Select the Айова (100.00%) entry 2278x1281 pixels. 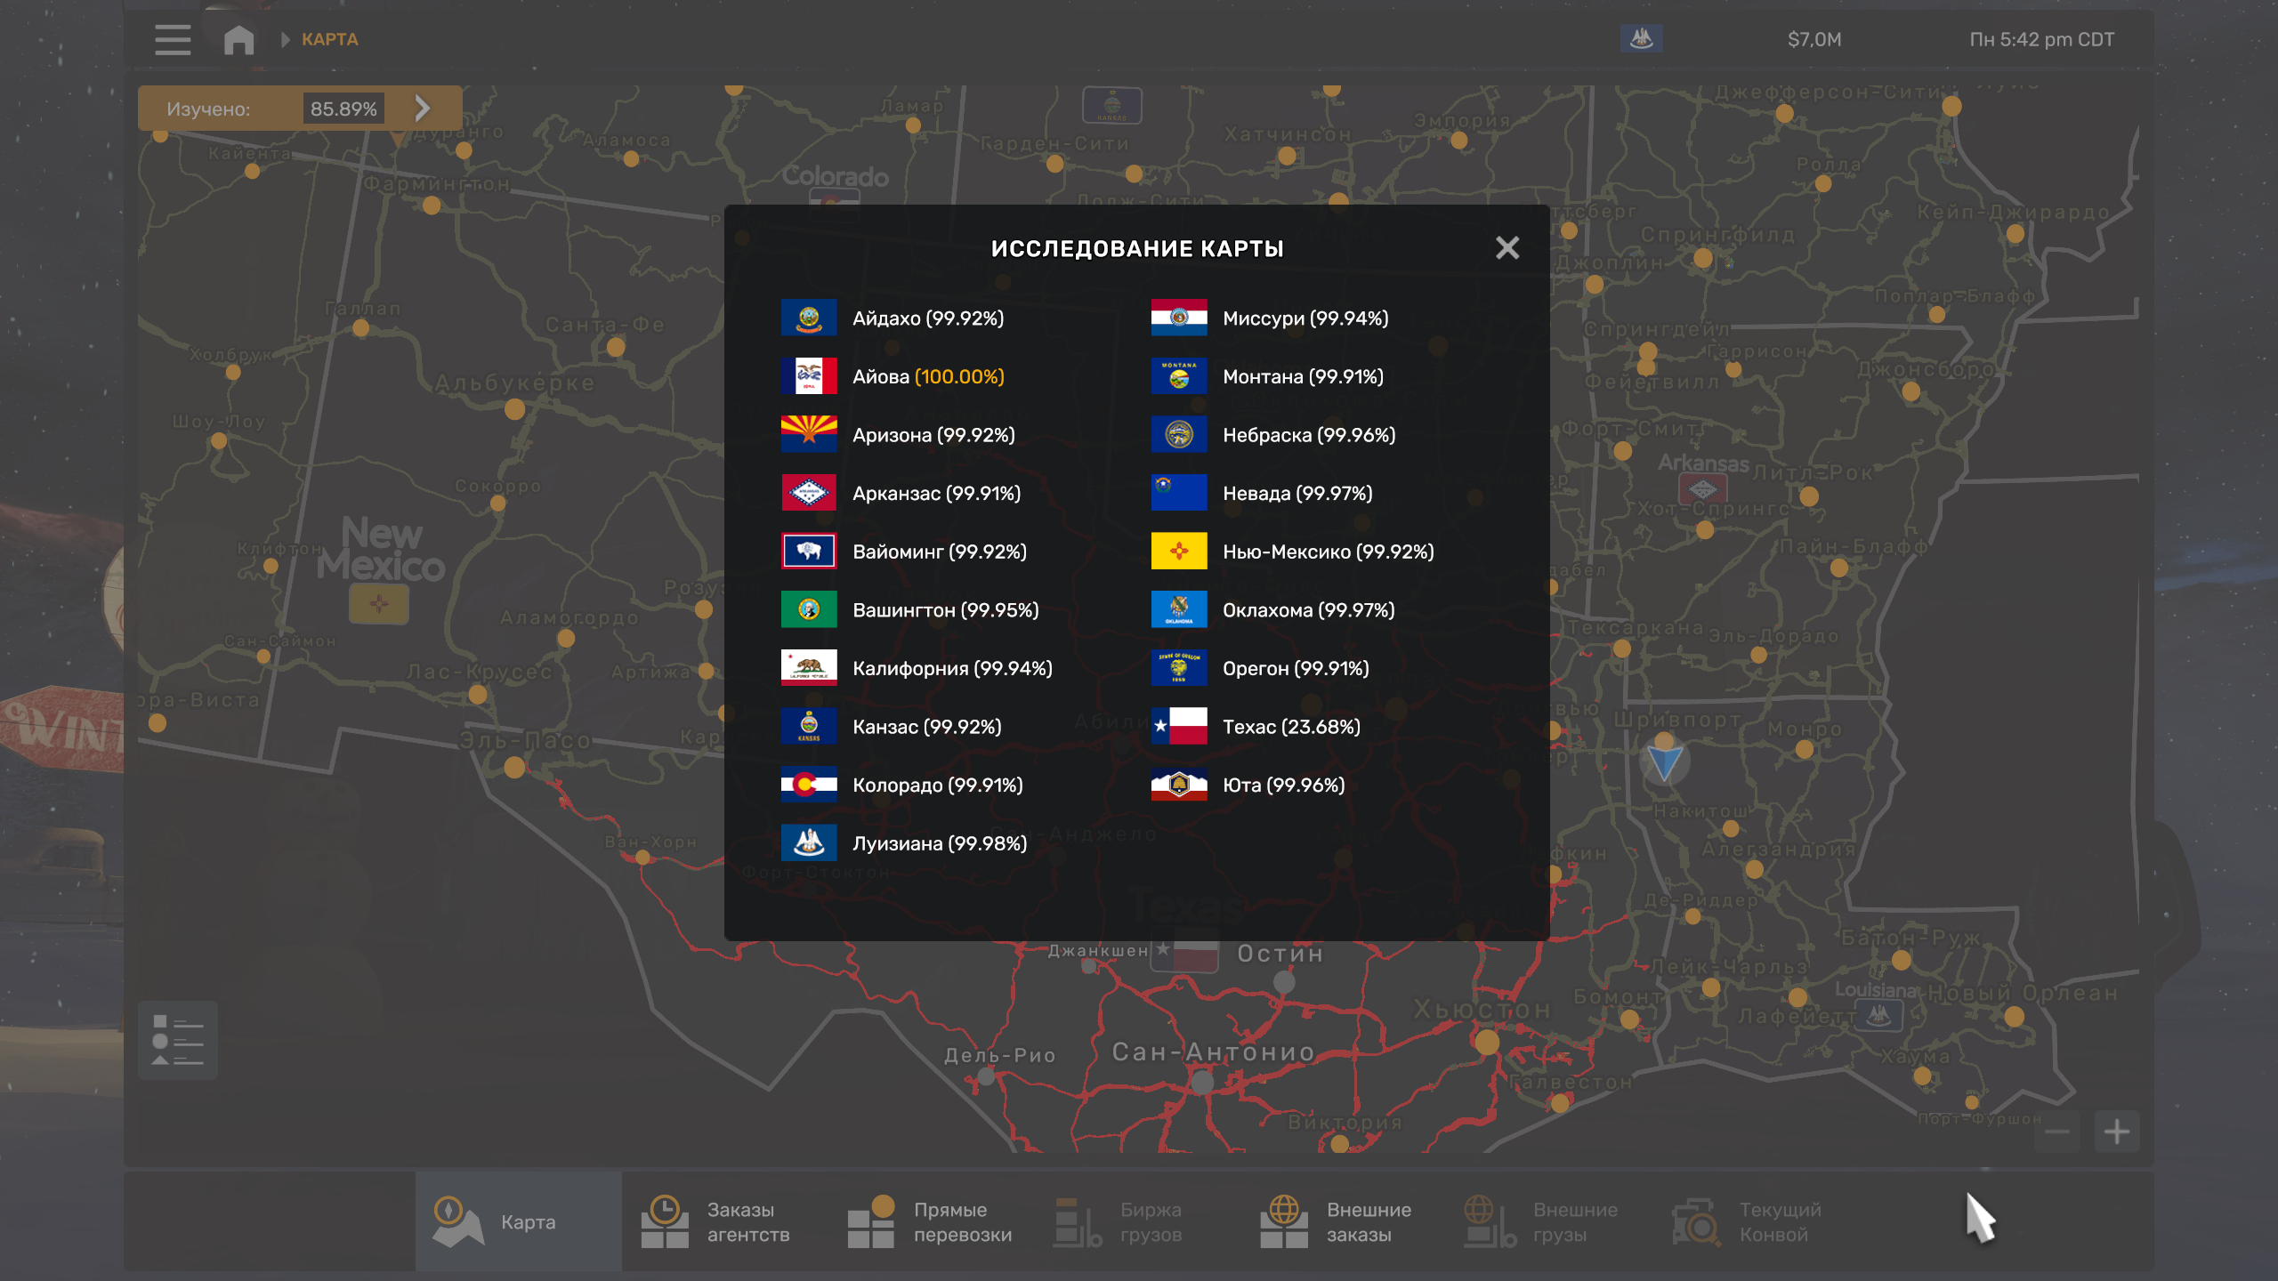pyautogui.click(x=927, y=376)
